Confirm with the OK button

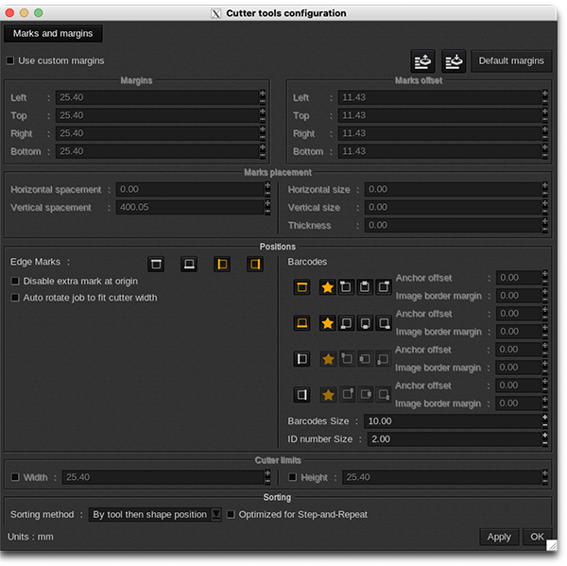coord(537,537)
